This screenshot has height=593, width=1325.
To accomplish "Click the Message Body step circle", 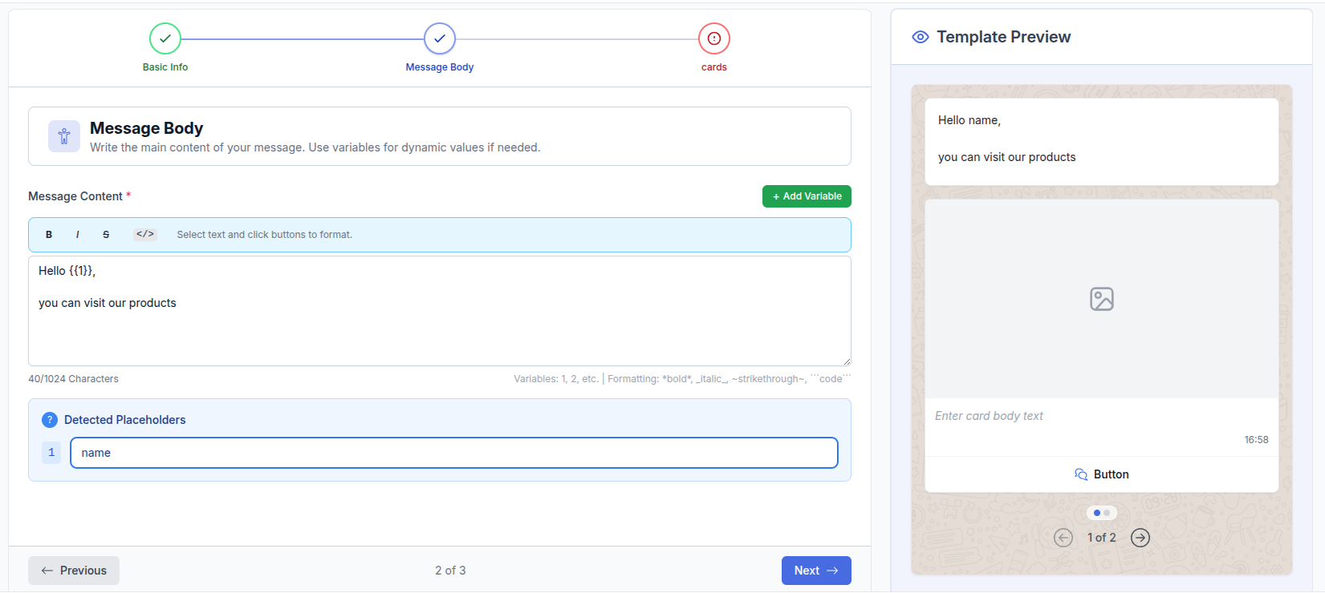I will tap(440, 38).
